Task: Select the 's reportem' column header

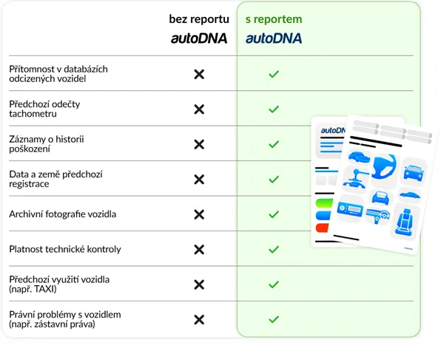Action: click(x=274, y=20)
